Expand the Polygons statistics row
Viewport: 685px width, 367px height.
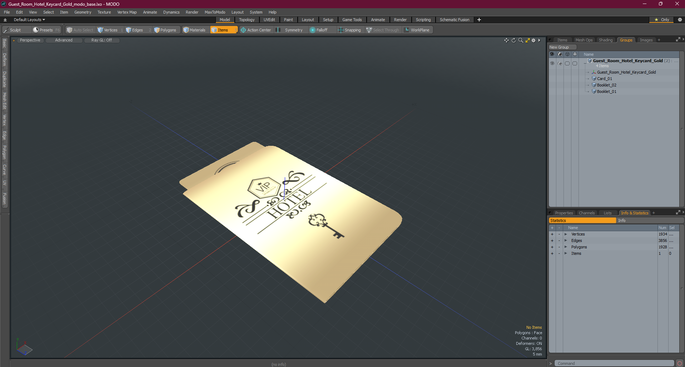566,247
